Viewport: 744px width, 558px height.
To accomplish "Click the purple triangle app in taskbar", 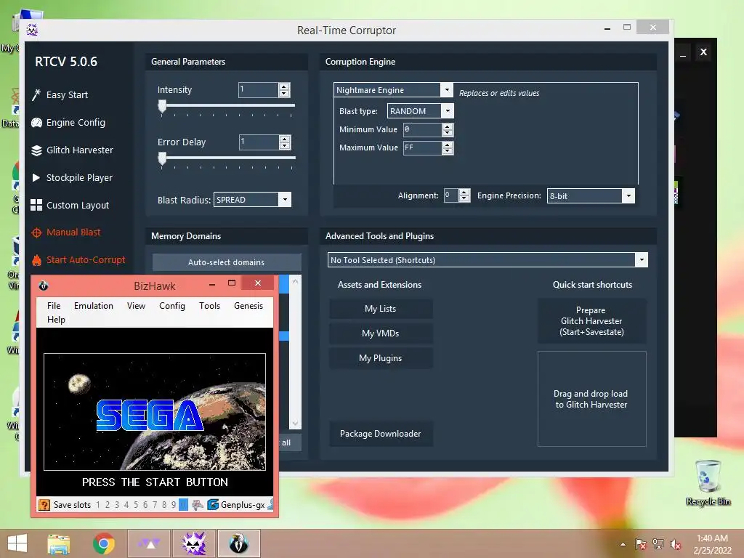I will pyautogui.click(x=149, y=543).
